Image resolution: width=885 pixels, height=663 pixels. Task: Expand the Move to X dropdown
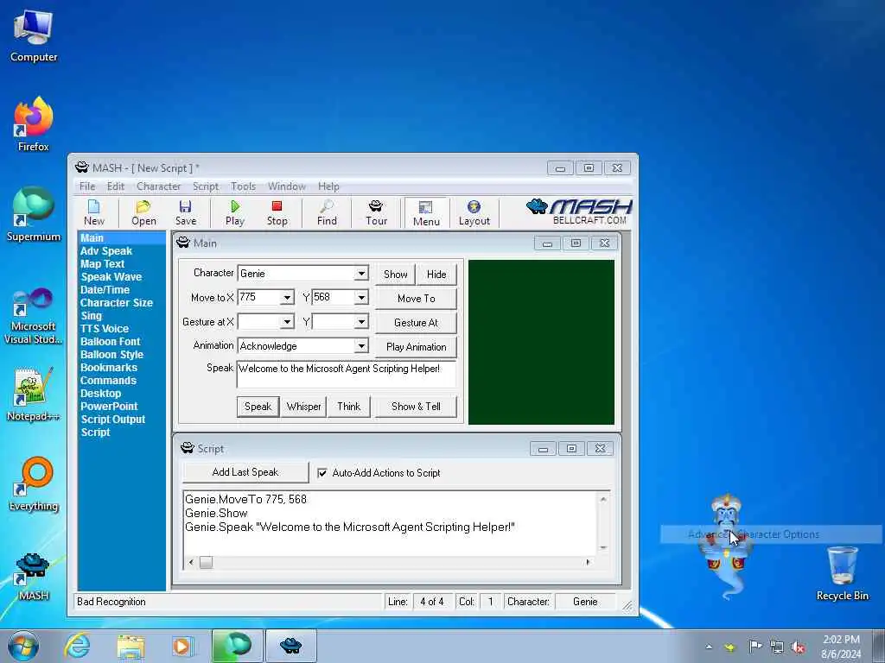[287, 298]
